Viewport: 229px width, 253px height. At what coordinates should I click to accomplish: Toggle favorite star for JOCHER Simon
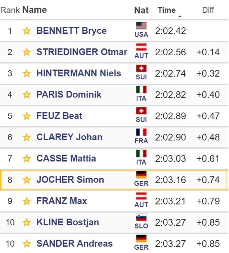[x=27, y=180]
